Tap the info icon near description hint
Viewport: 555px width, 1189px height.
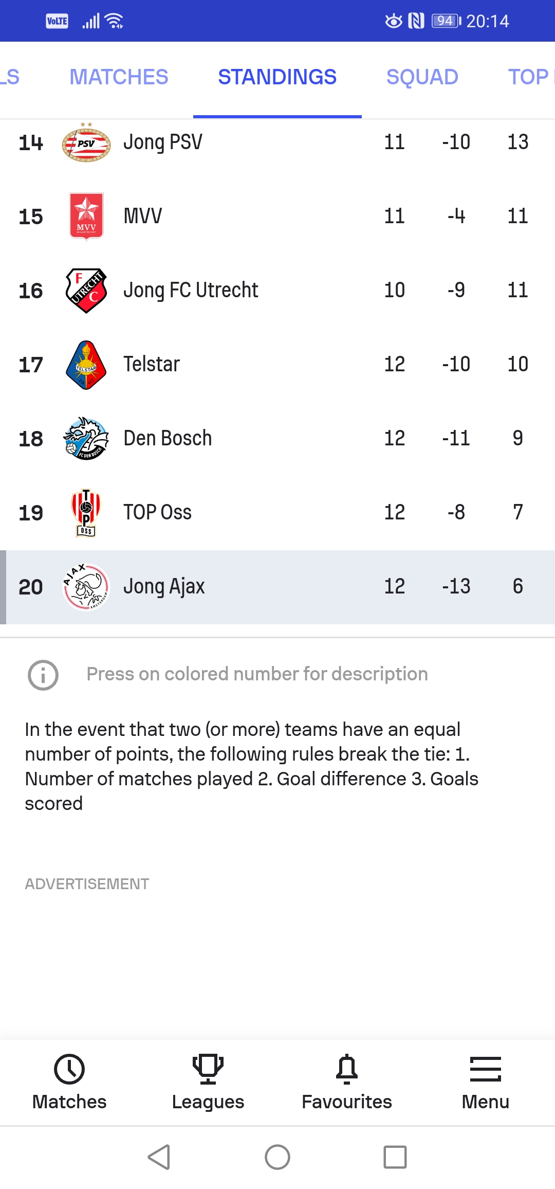[x=43, y=675]
